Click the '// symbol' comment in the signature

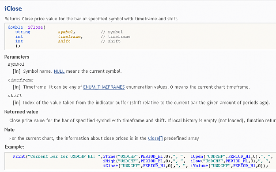112,32
